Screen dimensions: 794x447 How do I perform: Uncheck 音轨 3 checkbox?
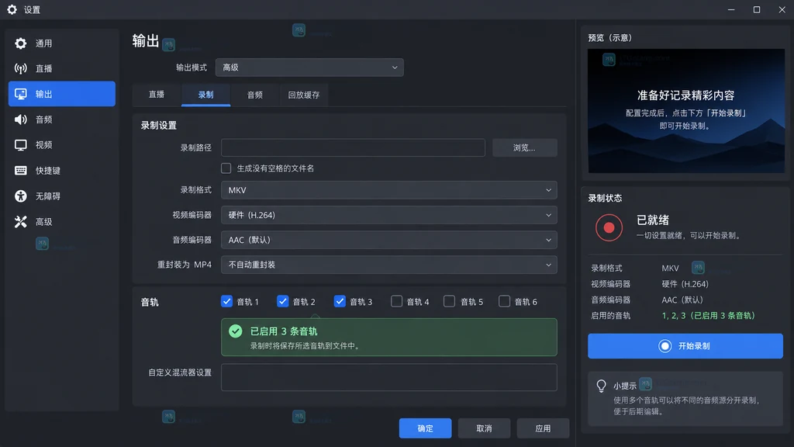click(340, 302)
